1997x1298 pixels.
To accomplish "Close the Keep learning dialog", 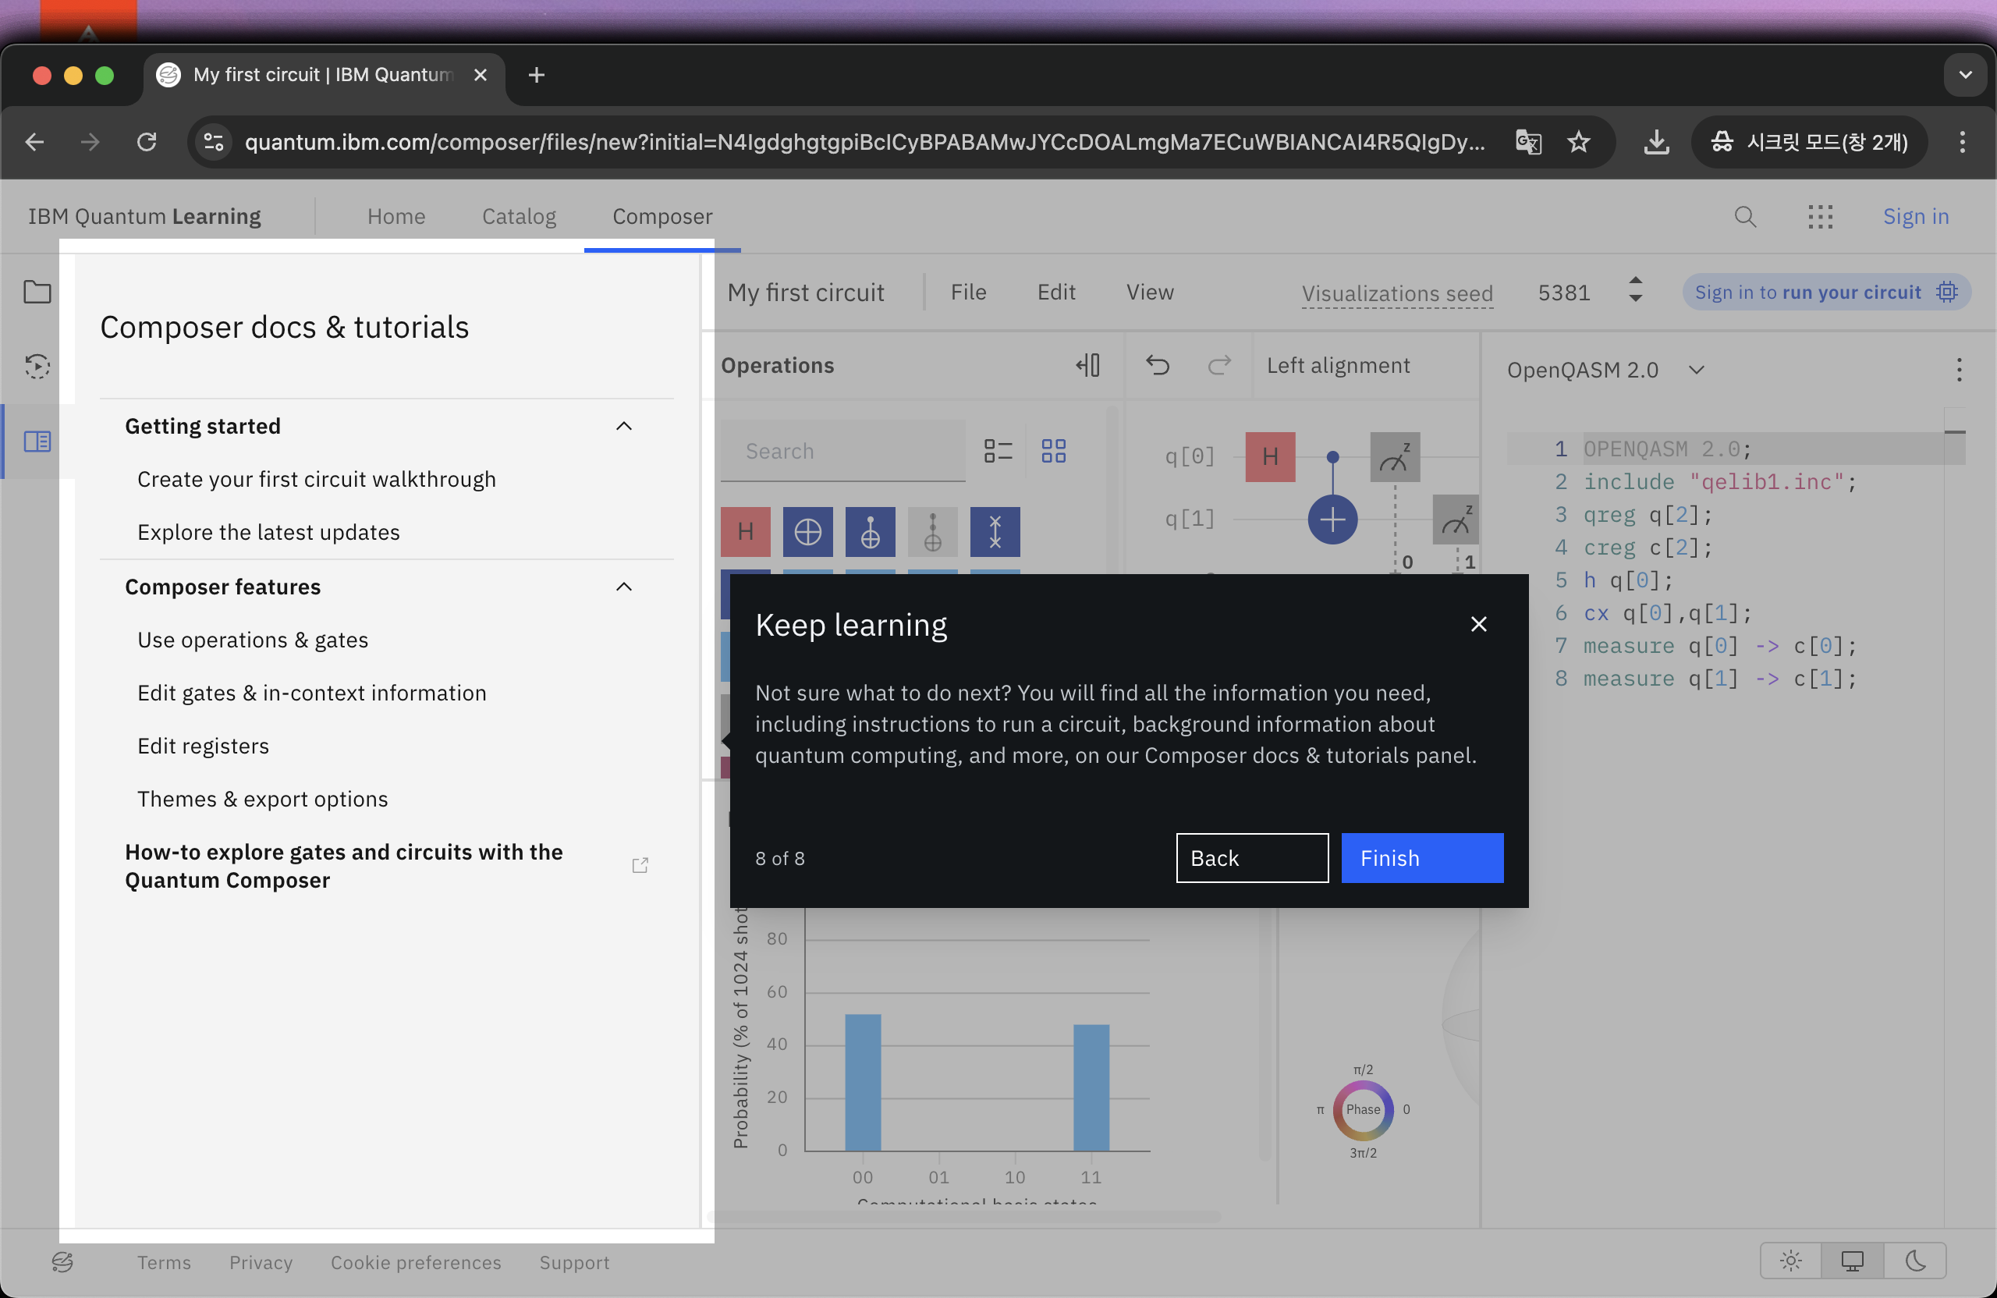I will (1478, 624).
